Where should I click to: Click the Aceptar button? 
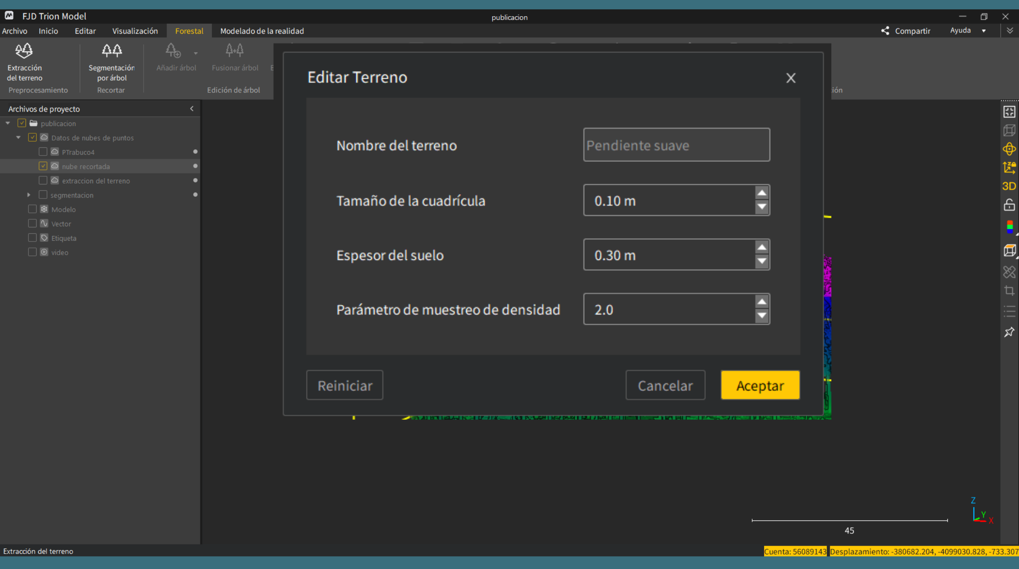click(x=760, y=385)
